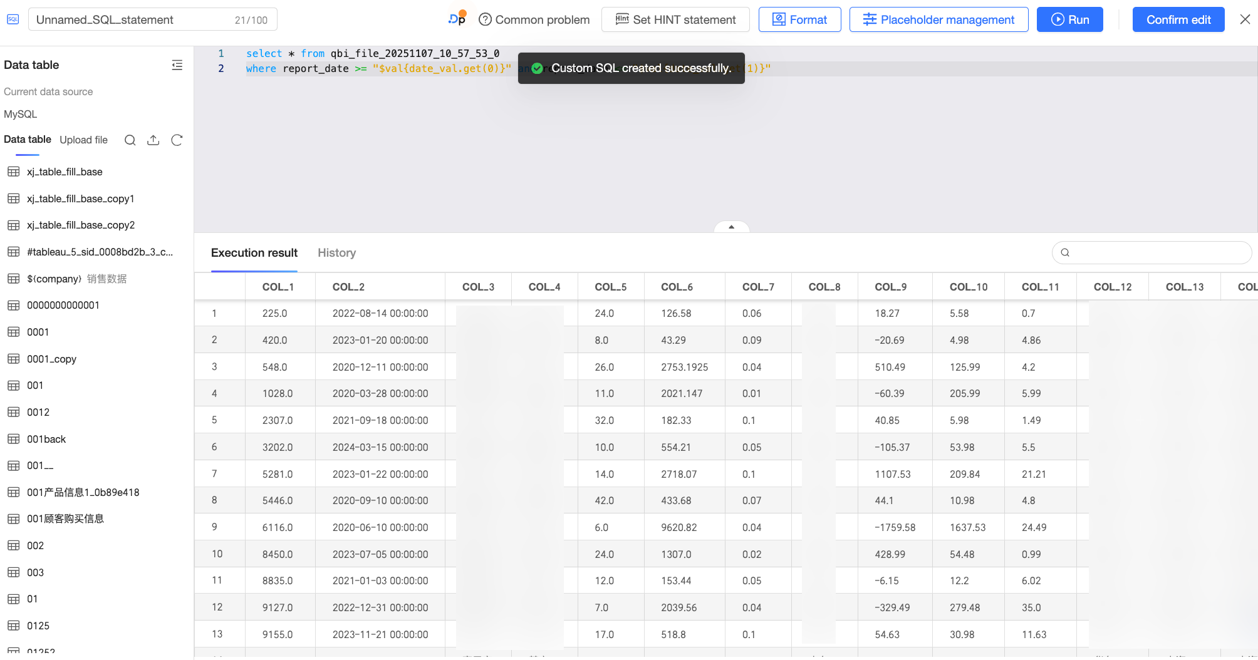This screenshot has height=660, width=1258.
Task: Close the SQL editor with the X
Action: click(x=1245, y=19)
